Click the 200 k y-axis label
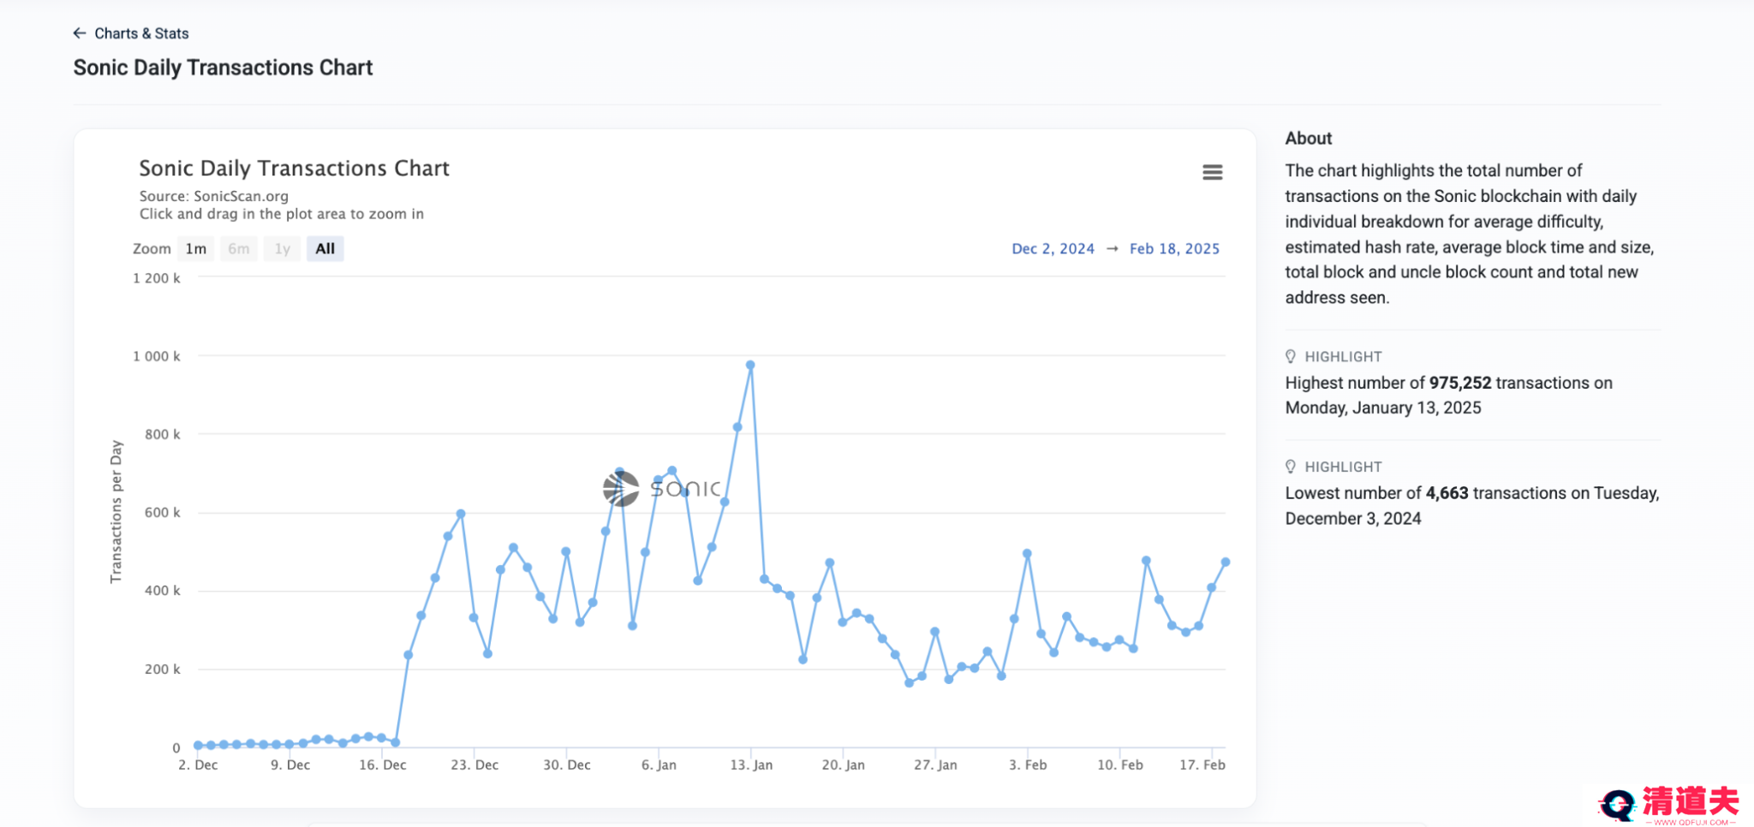This screenshot has width=1754, height=827. point(163,669)
